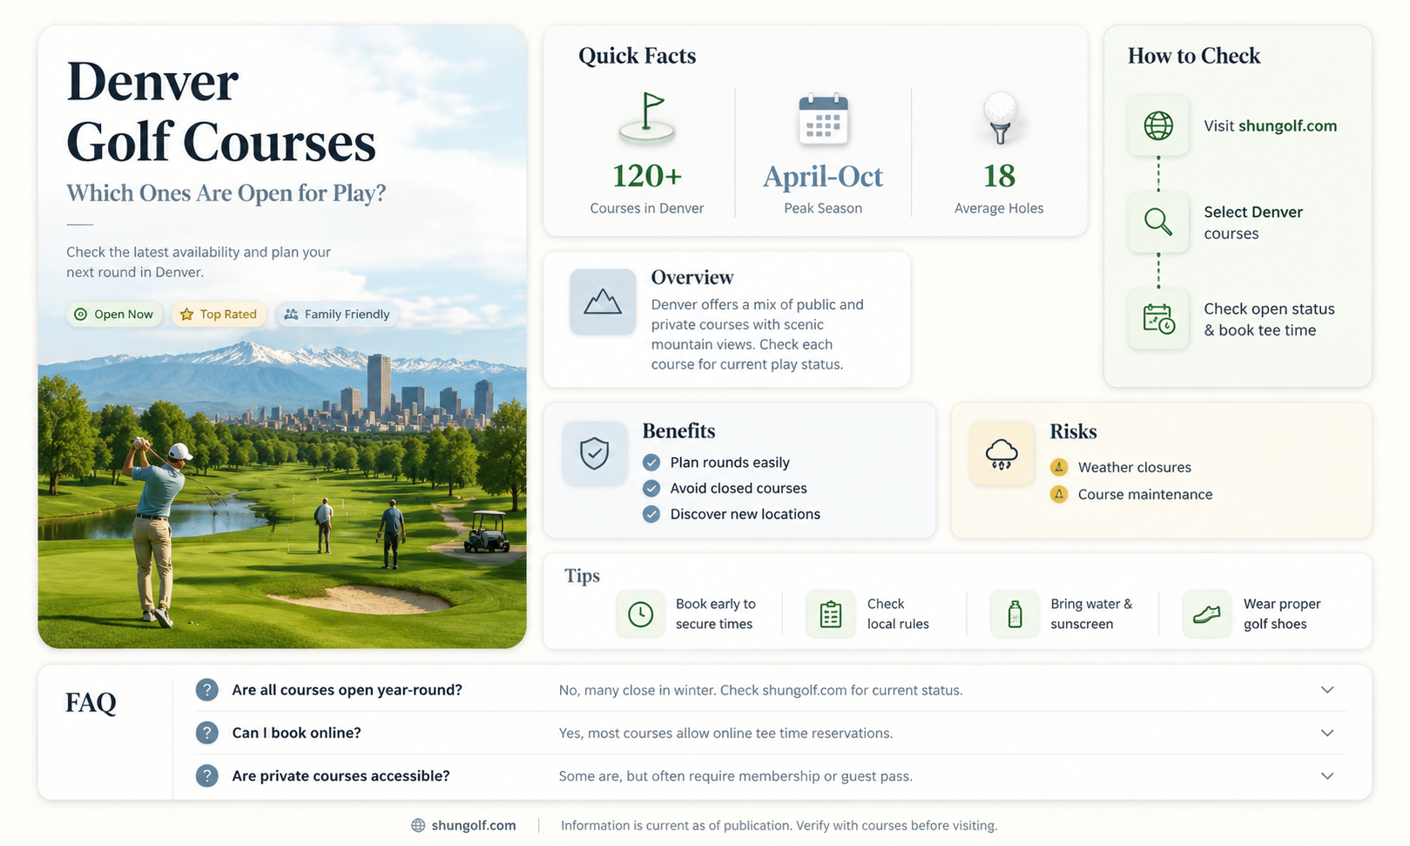Click the 'Check open status & book tee time' step
1410x846 pixels.
1269,319
